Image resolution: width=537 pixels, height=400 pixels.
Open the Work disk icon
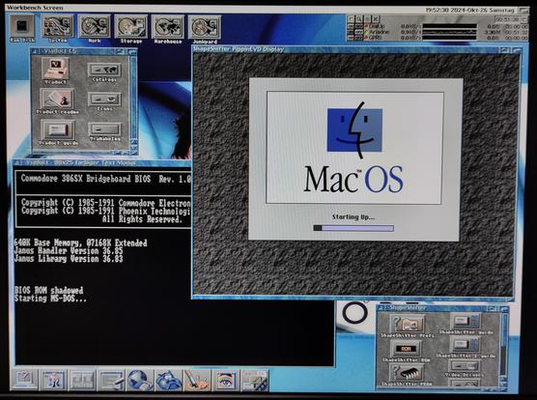[95, 26]
